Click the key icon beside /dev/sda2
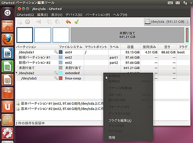Screen dimensions: 193x143 [56, 73]
